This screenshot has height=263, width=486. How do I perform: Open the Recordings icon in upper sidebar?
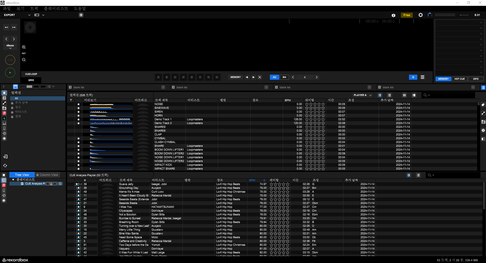pos(4,138)
